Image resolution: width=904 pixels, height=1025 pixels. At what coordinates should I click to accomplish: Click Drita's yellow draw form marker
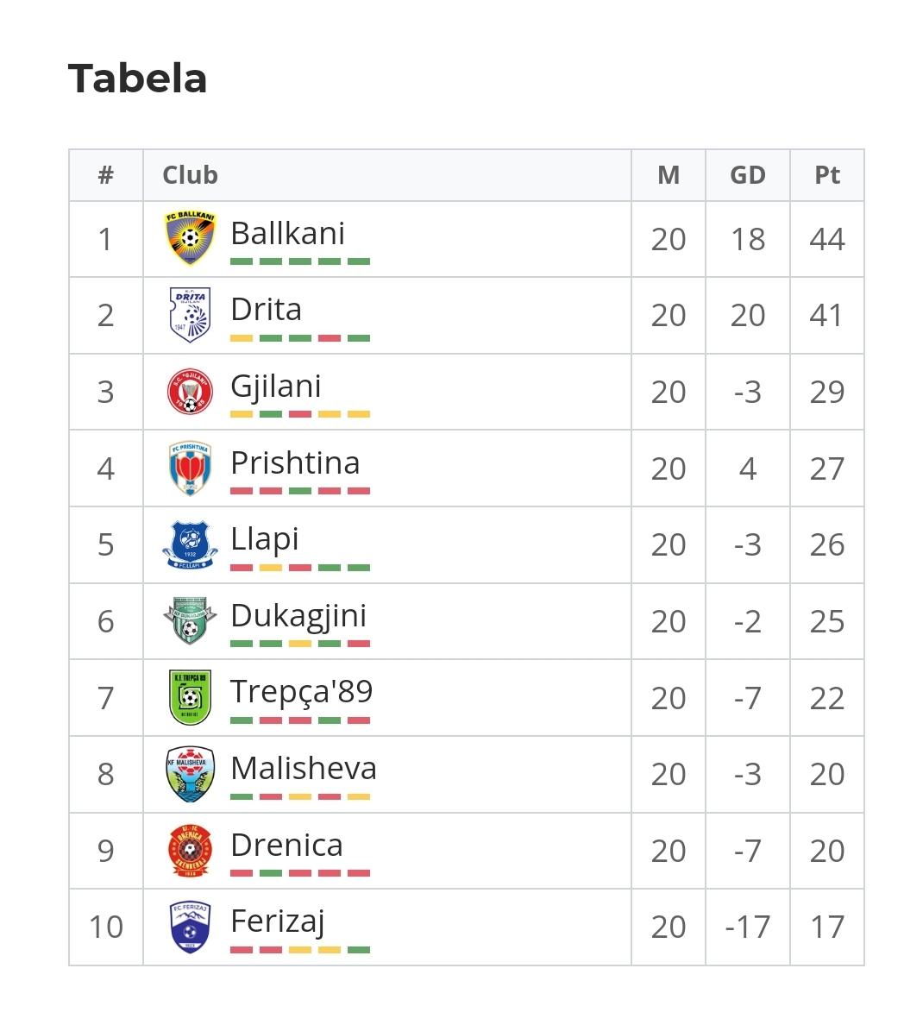(x=242, y=338)
